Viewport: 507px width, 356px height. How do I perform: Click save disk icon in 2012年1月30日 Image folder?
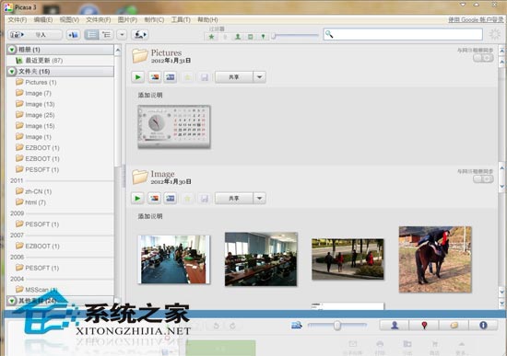205,198
